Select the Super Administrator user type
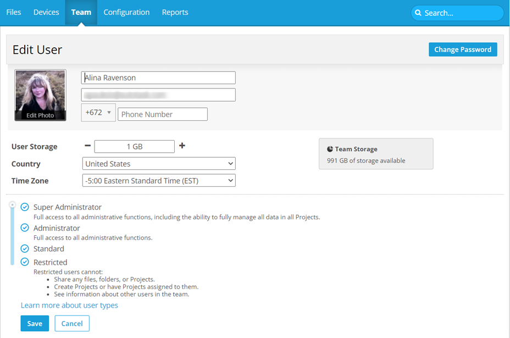 (25, 207)
